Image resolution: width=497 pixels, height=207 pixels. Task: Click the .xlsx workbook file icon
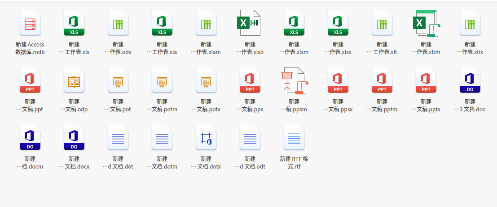pyautogui.click(x=338, y=23)
